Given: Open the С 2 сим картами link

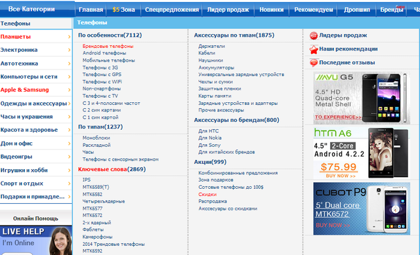Looking at the screenshot, I should 102,110.
